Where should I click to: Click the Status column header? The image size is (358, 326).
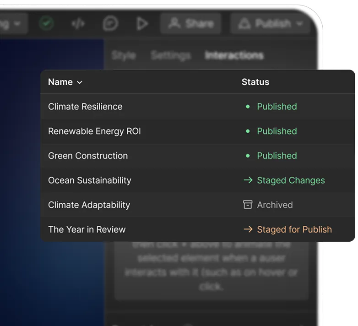[x=255, y=82]
